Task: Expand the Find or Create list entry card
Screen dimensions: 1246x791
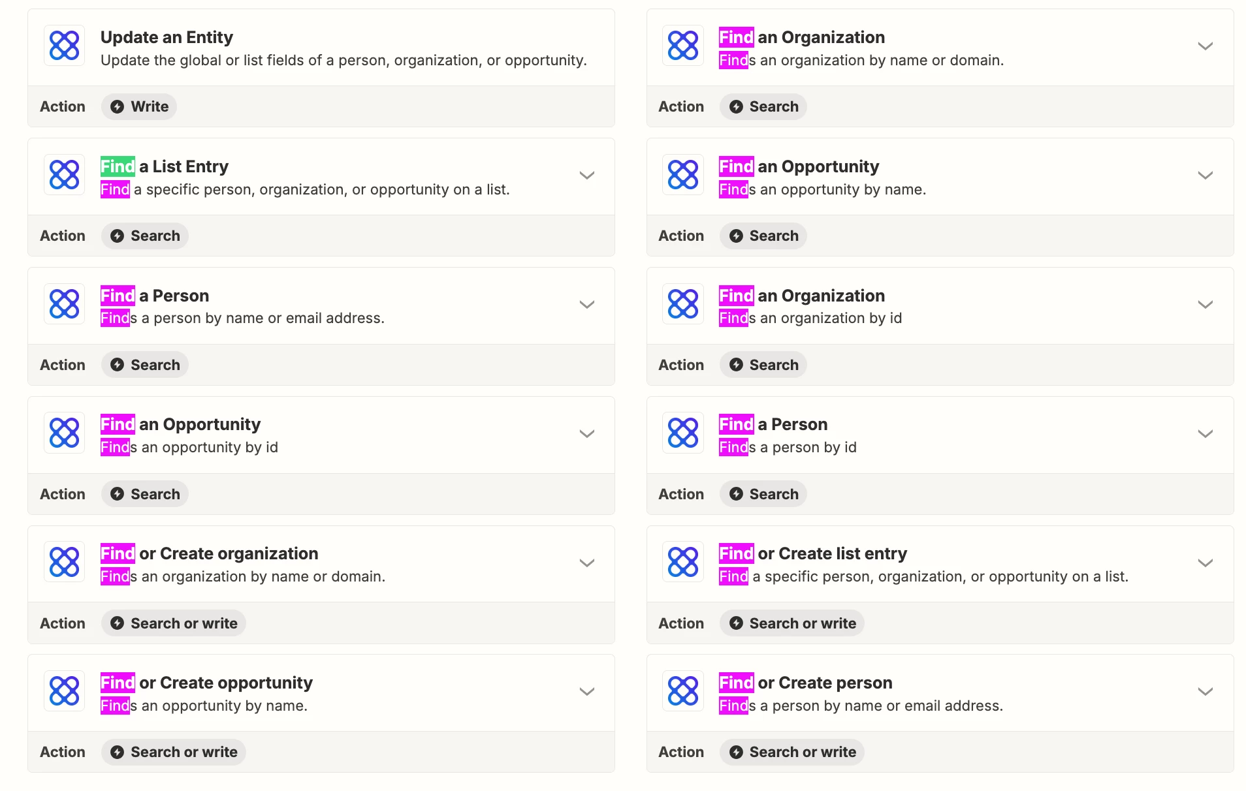Action: pos(1206,563)
